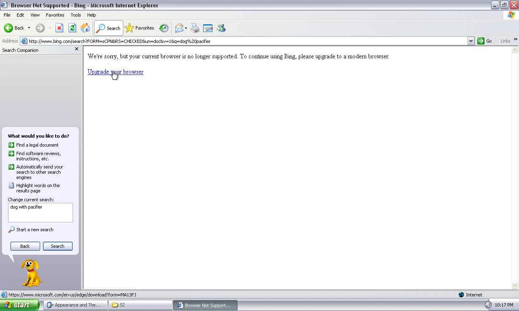Click the vertical scrollbar up arrow
The image size is (519, 311).
[515, 50]
